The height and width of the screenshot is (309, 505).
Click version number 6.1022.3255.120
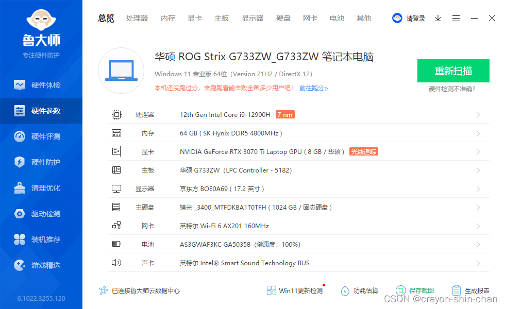41,299
